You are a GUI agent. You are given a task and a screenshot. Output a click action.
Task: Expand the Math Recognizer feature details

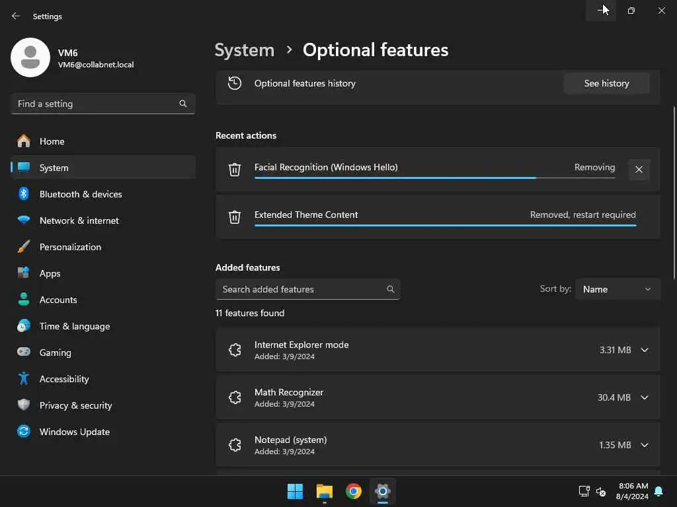[645, 397]
